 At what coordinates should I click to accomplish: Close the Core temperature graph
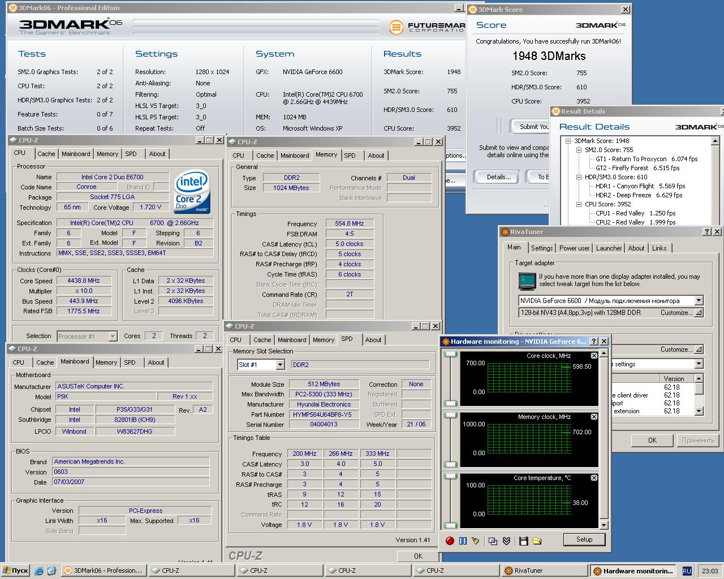[x=594, y=478]
